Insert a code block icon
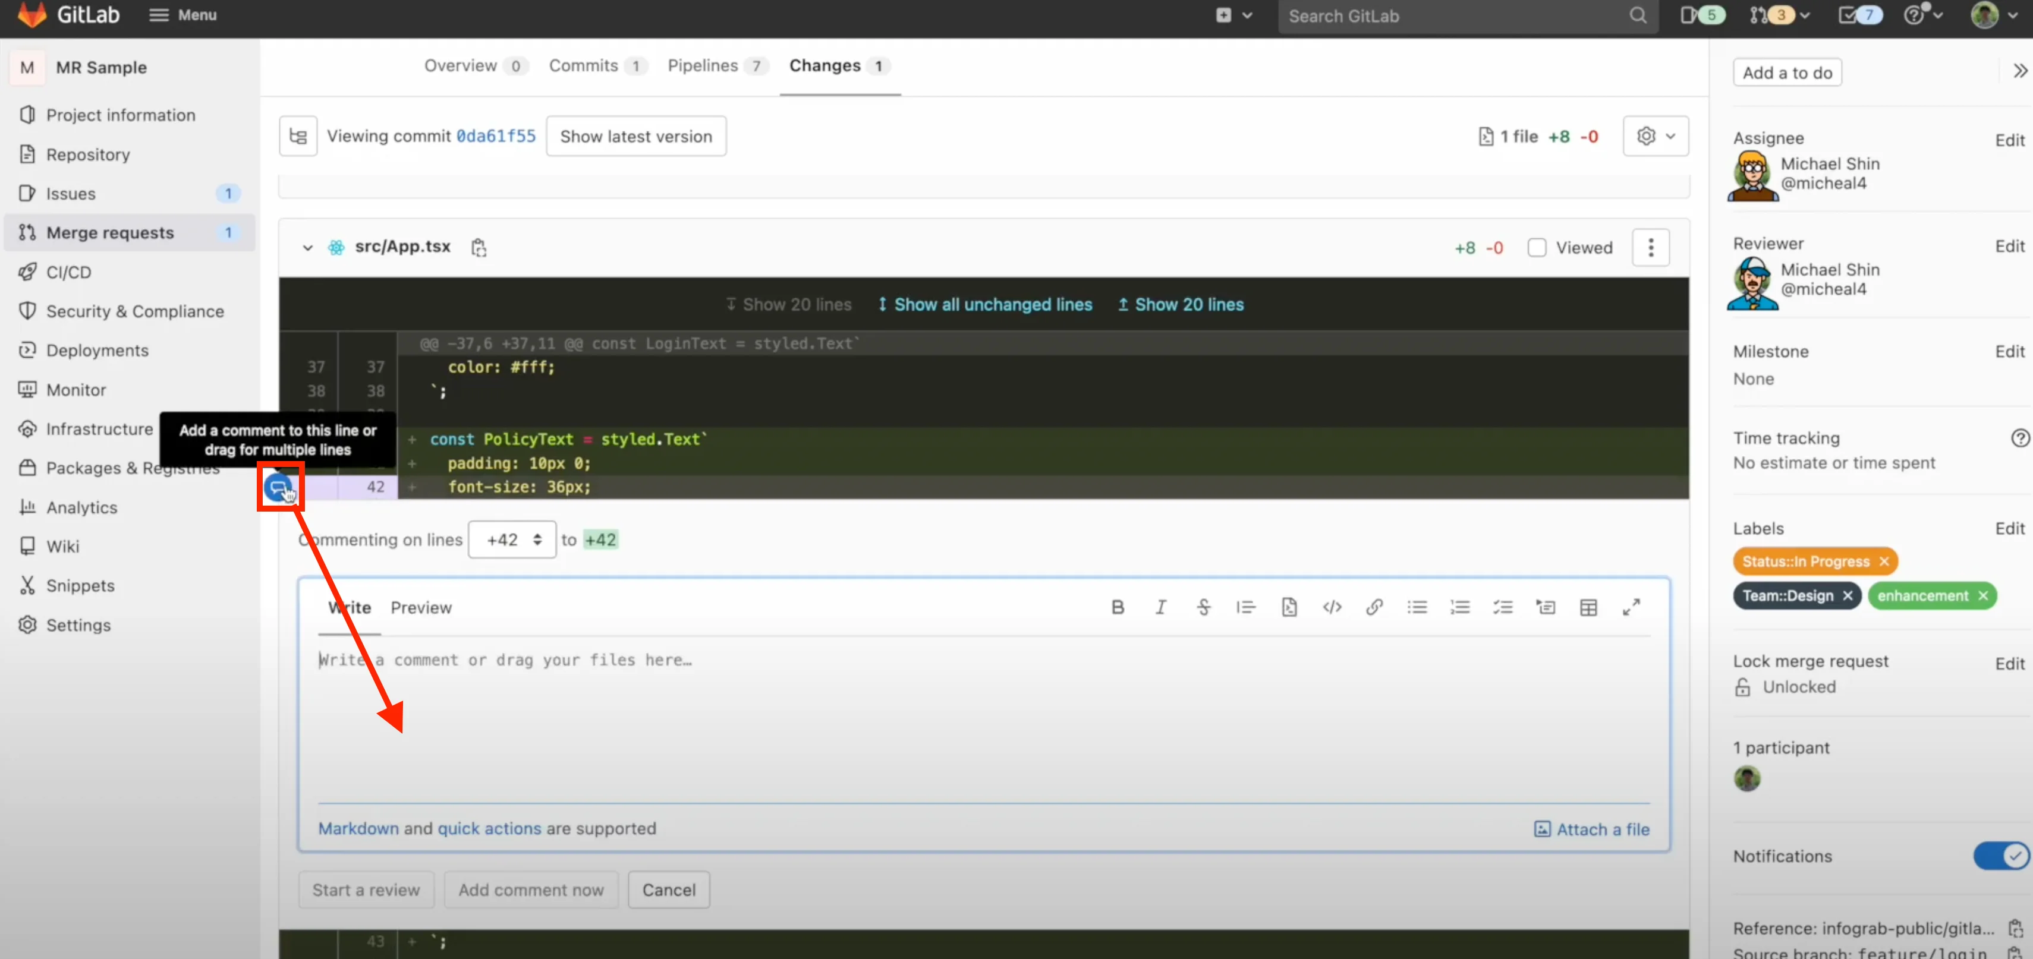 point(1332,607)
